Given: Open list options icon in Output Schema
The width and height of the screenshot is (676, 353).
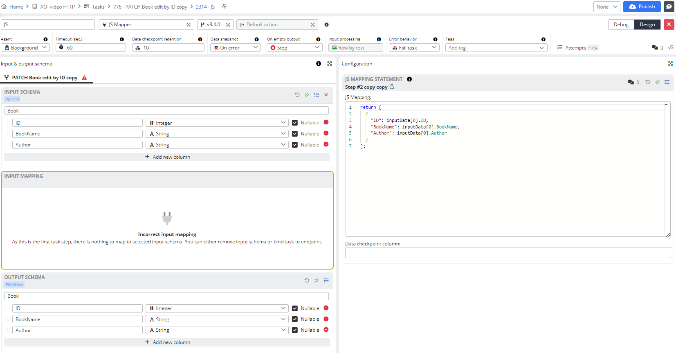Looking at the screenshot, I should tap(326, 281).
